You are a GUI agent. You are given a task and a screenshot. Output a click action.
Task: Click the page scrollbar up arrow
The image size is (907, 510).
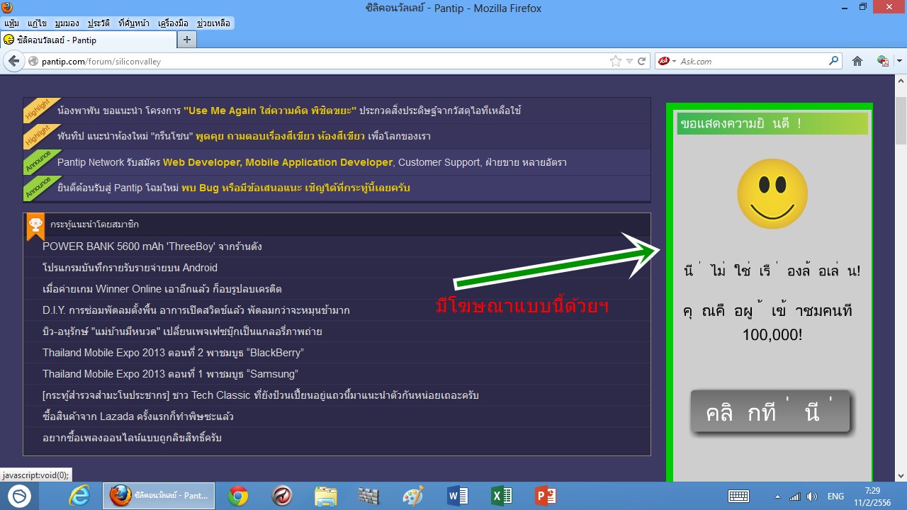pos(901,81)
